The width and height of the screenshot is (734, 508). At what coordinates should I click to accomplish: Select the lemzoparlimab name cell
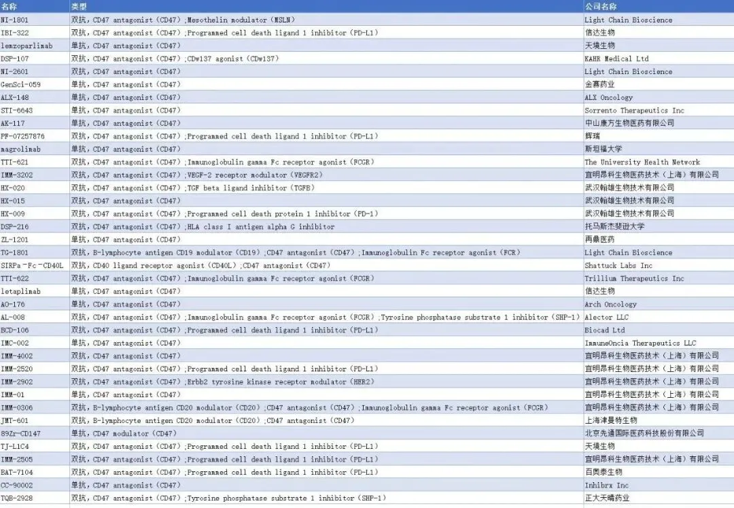click(35, 46)
